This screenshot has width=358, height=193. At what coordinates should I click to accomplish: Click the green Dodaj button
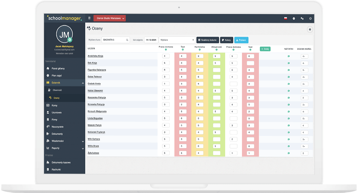pyautogui.click(x=265, y=49)
